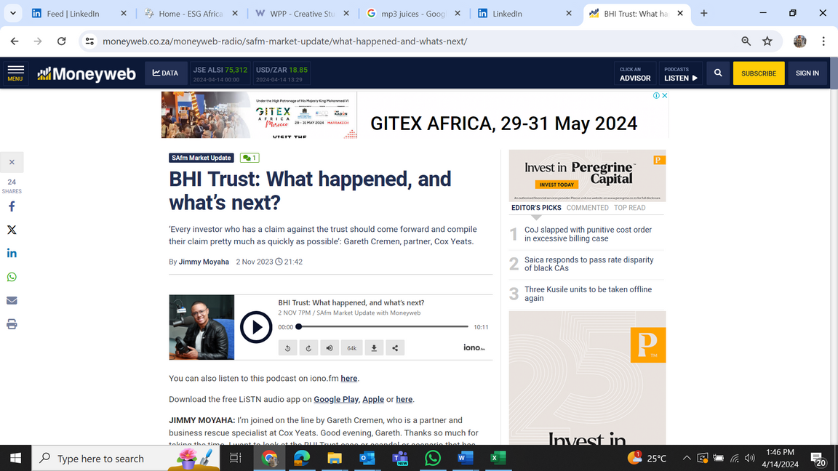The height and width of the screenshot is (471, 838).
Task: Play the BHI Trust podcast audio
Action: pyautogui.click(x=255, y=327)
